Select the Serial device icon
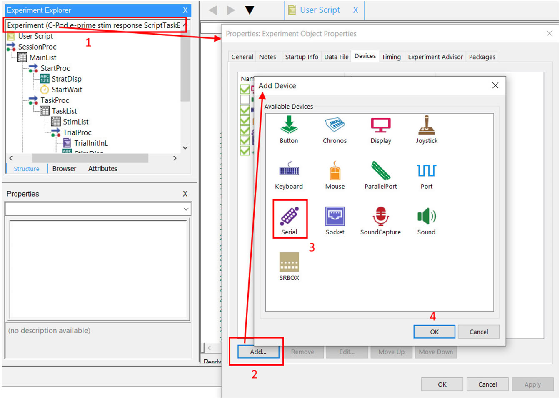 pos(289,217)
